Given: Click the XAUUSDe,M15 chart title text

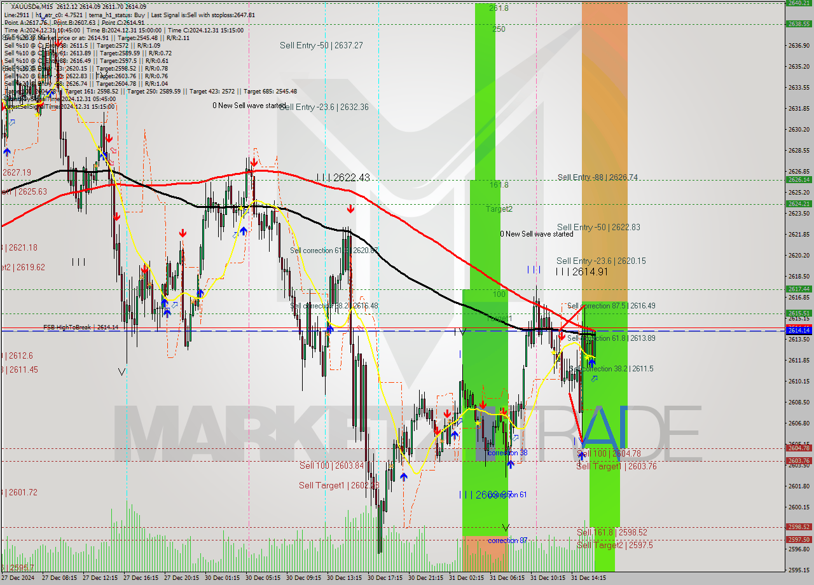Looking at the screenshot, I should pos(34,6).
